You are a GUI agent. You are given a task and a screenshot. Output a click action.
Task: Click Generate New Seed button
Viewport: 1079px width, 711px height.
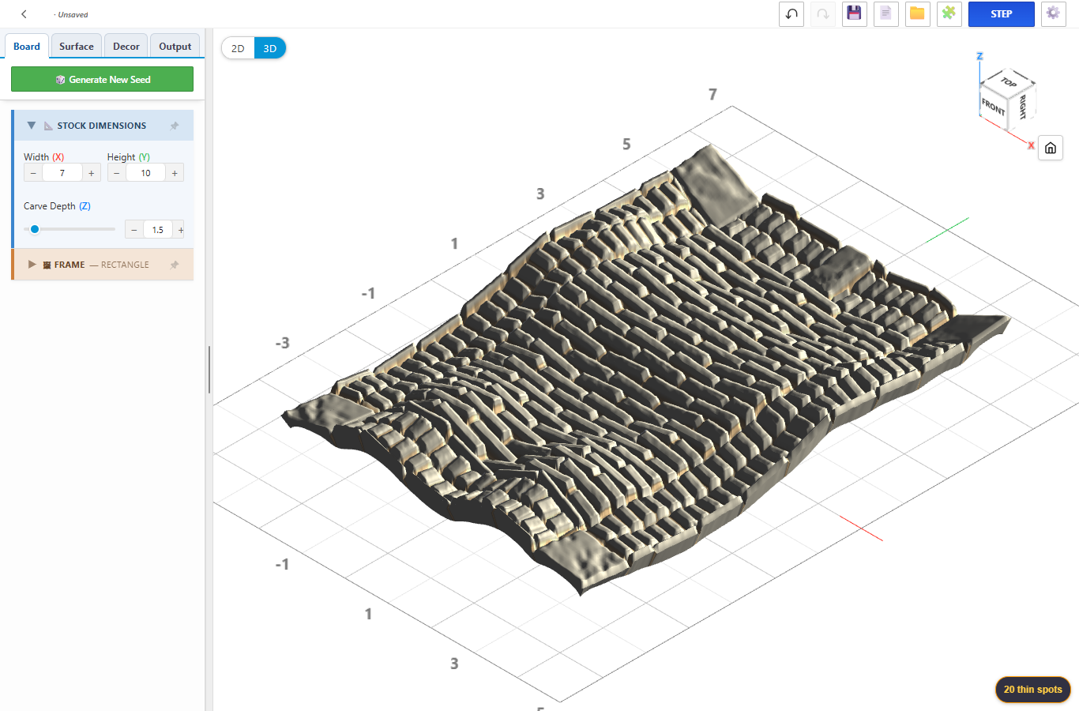coord(102,79)
